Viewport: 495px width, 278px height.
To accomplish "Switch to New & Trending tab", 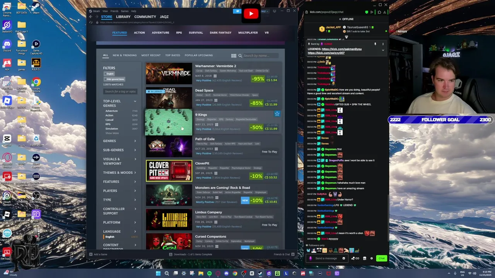I will coord(125,55).
